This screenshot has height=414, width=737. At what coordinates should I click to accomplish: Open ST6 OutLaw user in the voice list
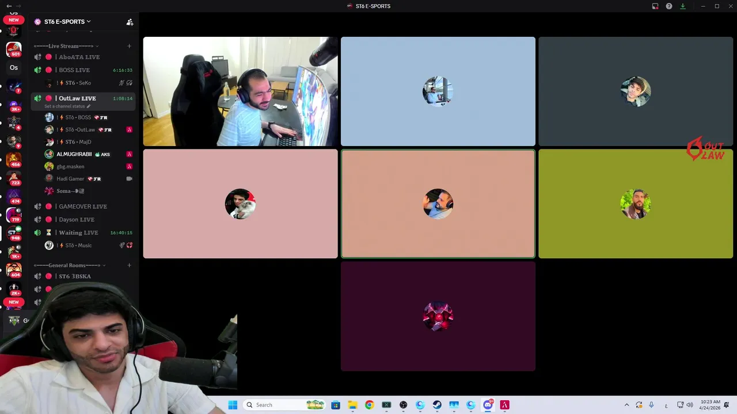pos(89,130)
